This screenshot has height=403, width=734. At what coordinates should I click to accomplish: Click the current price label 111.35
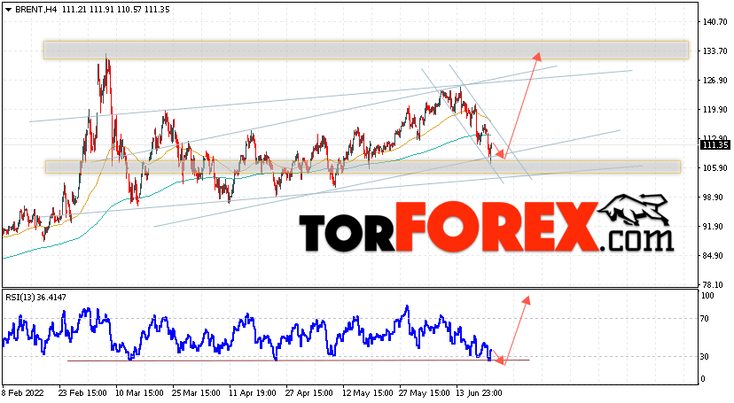(x=715, y=145)
